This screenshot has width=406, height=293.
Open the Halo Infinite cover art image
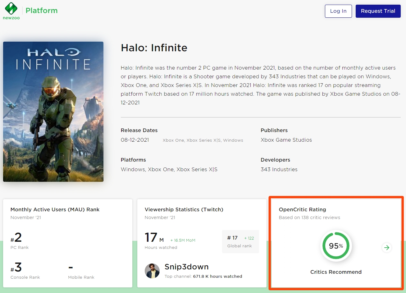(53, 112)
